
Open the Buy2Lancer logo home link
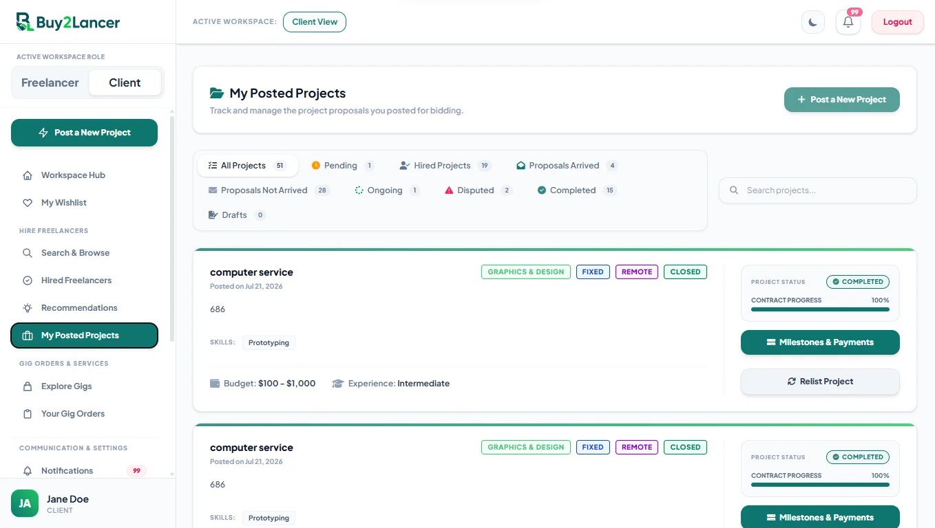tap(68, 22)
